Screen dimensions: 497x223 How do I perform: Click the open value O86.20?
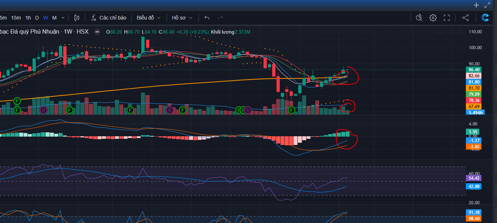click(114, 32)
